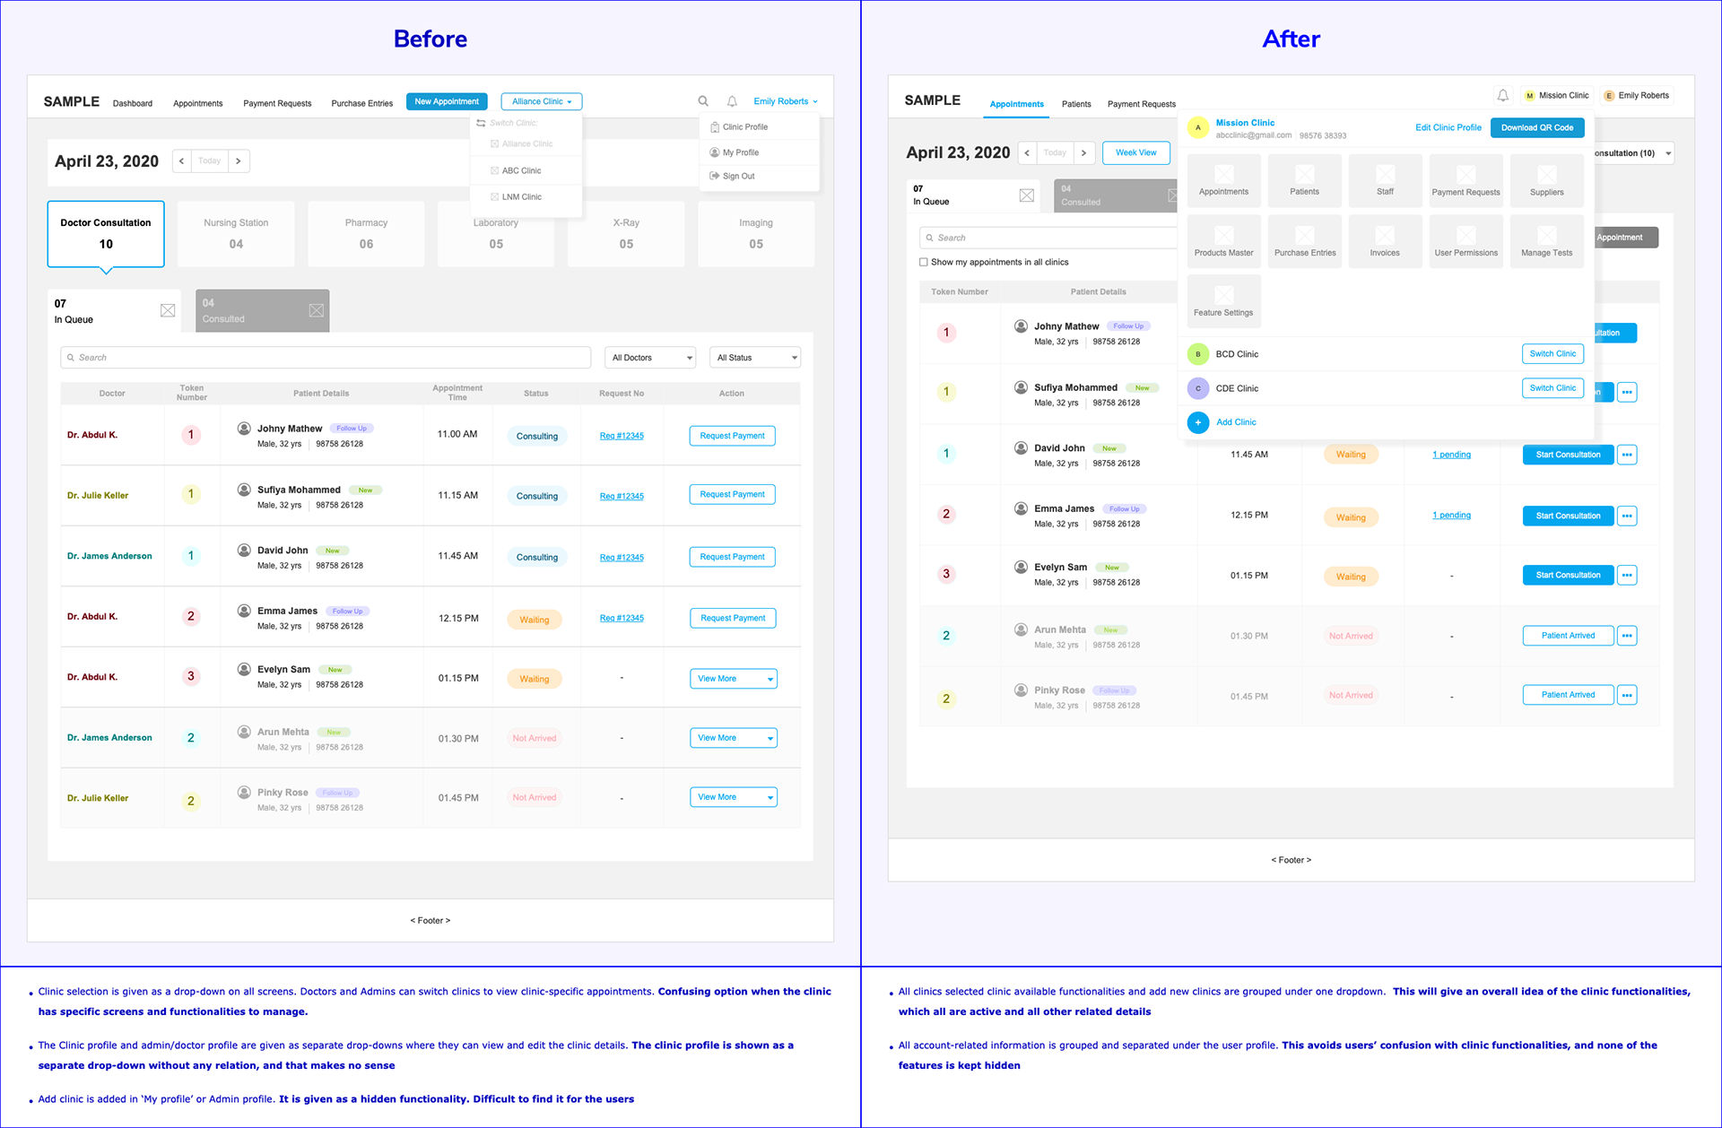Click the search magnifier icon in Before header
Screen dimensions: 1722x1128
point(703,101)
